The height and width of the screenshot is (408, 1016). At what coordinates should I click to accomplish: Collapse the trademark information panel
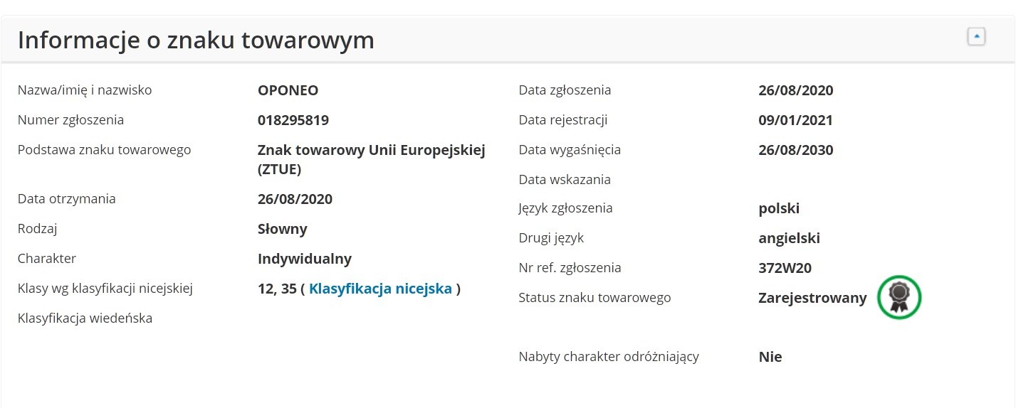pos(976,36)
